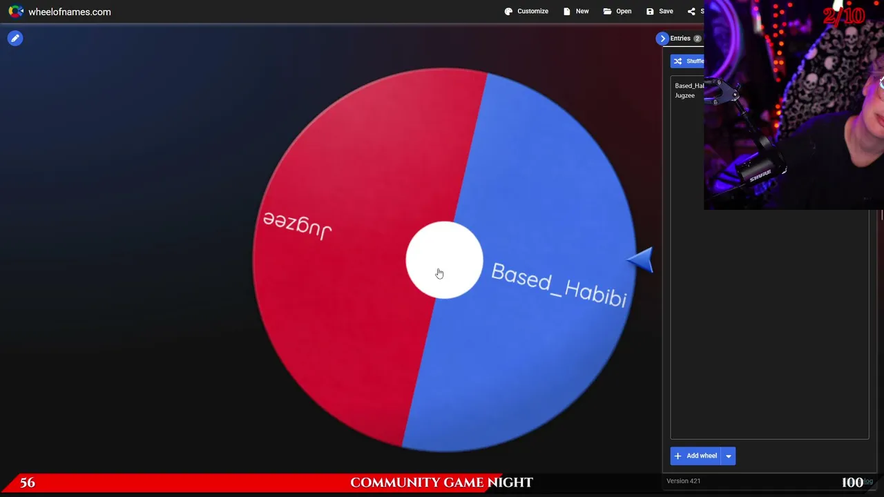Click Open to load a saved wheel
The width and height of the screenshot is (884, 497).
pyautogui.click(x=617, y=11)
